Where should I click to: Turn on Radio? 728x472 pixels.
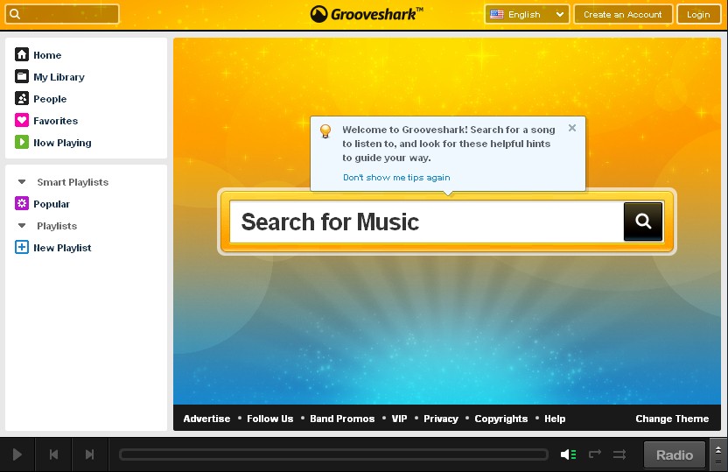point(674,454)
